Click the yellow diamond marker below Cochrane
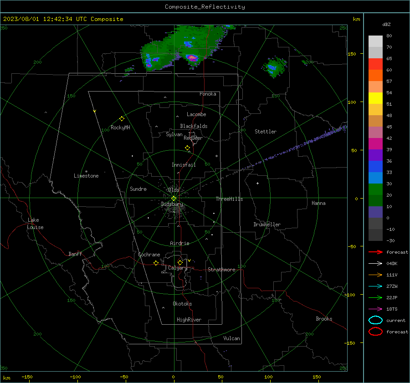Viewport: 410px width, 383px height. [x=156, y=263]
